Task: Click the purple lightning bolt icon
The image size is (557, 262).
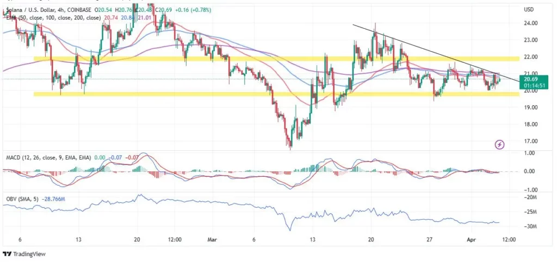Action: pyautogui.click(x=499, y=144)
